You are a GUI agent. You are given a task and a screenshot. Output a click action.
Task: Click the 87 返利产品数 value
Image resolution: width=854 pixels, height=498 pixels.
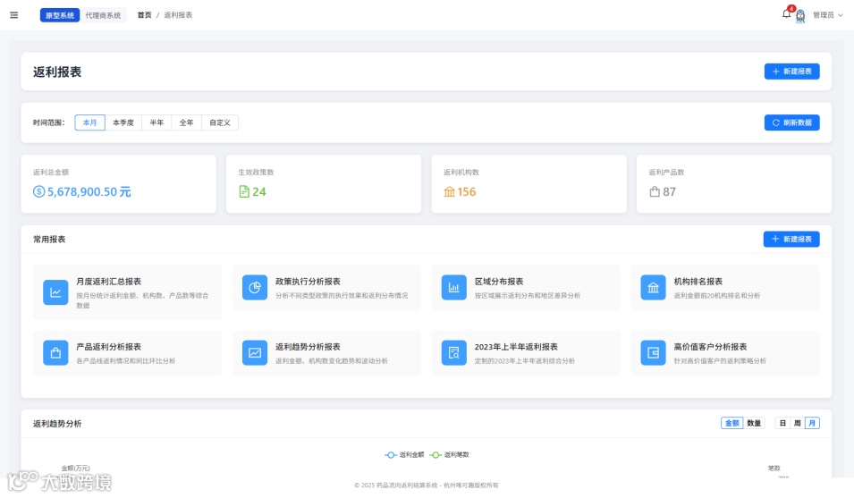tap(670, 191)
